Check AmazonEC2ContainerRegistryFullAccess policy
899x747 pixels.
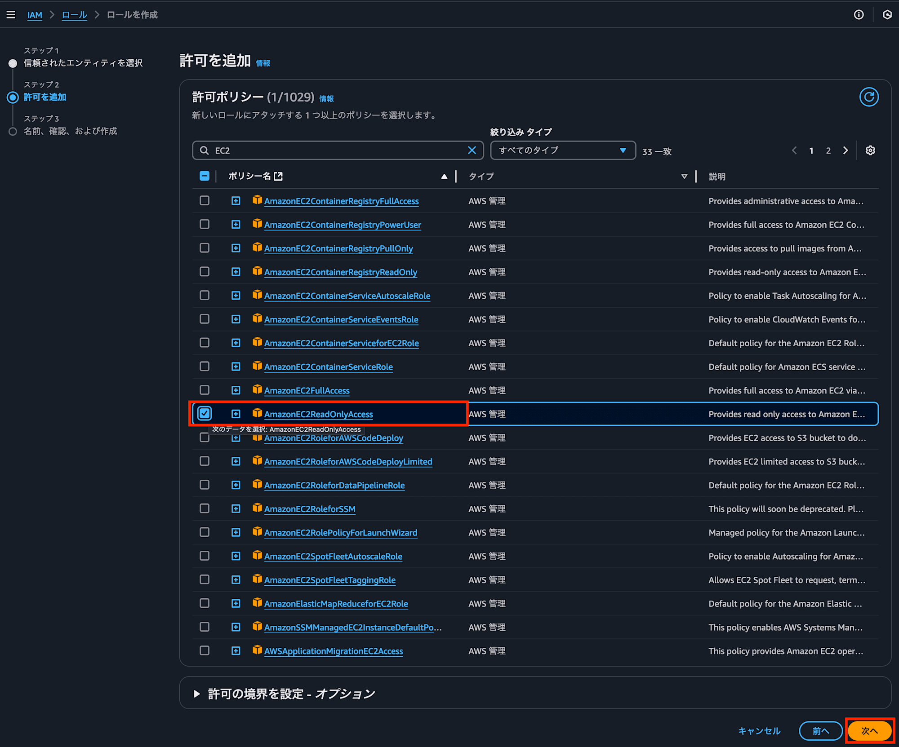205,200
